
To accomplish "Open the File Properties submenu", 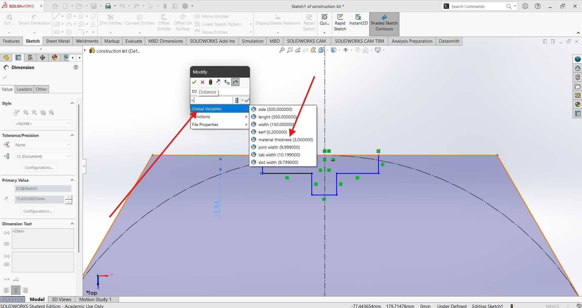I will click(220, 124).
